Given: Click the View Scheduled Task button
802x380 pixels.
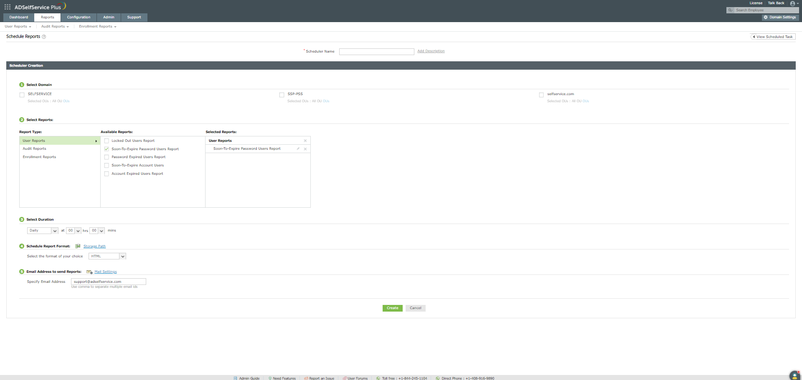Looking at the screenshot, I should pos(773,37).
